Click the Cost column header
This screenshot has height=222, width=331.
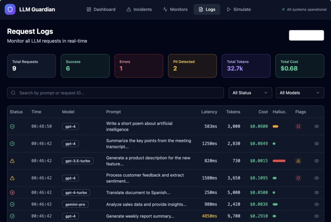263,112
